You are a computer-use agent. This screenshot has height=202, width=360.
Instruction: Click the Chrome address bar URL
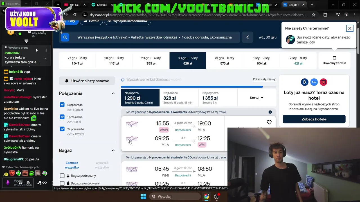coord(199,15)
